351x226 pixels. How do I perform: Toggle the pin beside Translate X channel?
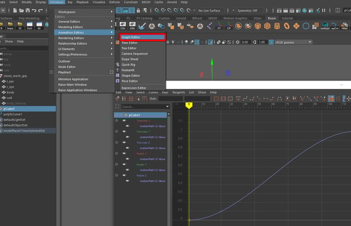tap(116, 120)
